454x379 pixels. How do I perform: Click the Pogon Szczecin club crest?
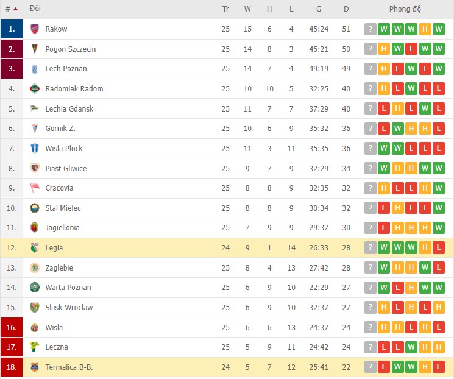click(35, 49)
